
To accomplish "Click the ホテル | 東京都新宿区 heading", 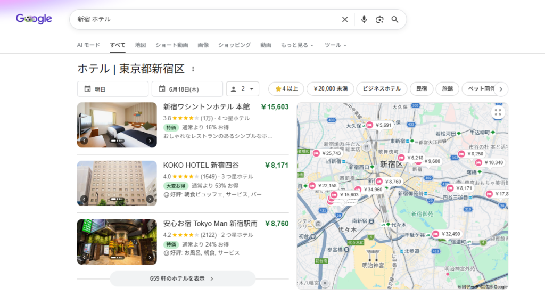I will (131, 69).
